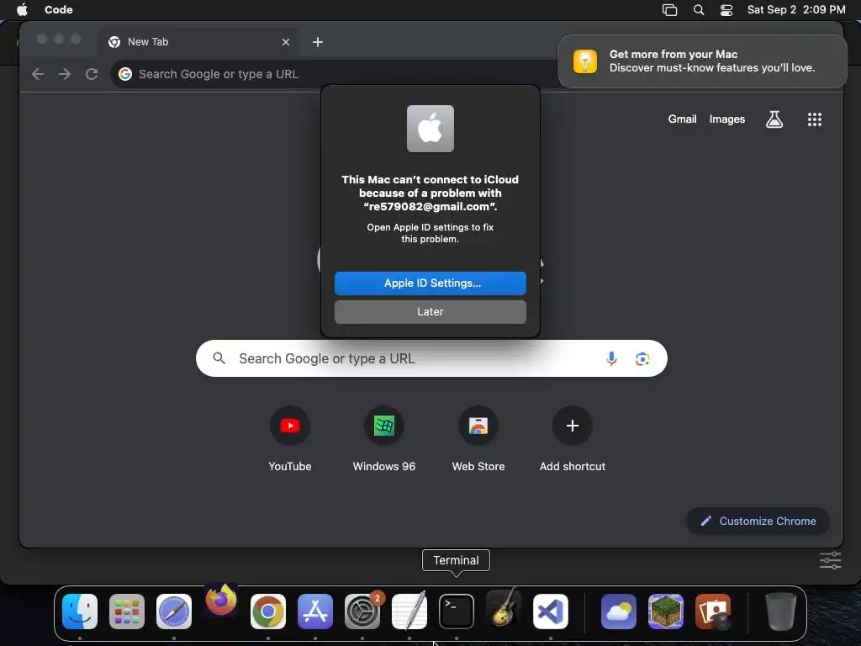Click the screen mirroring icon in menu bar
This screenshot has height=646, width=861.
pyautogui.click(x=669, y=10)
